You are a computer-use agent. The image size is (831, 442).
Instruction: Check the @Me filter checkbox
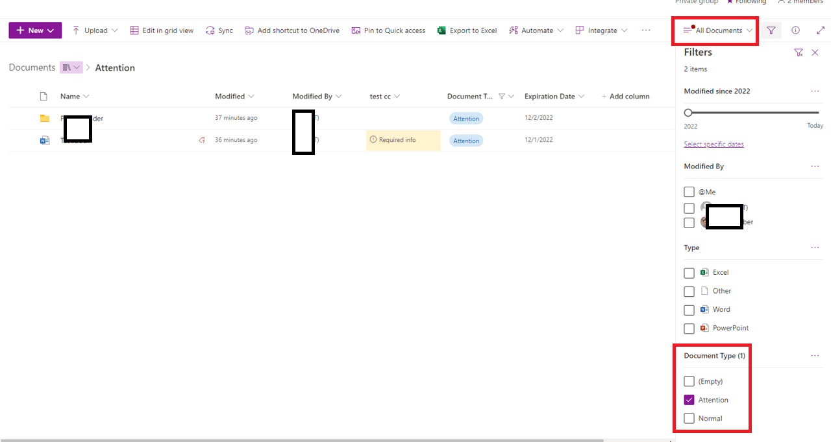pyautogui.click(x=689, y=192)
